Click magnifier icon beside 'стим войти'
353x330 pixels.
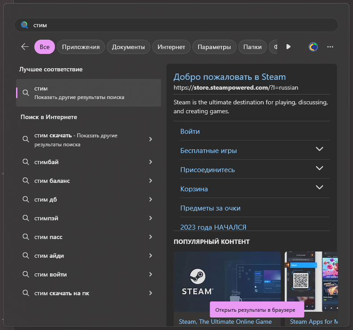point(26,274)
